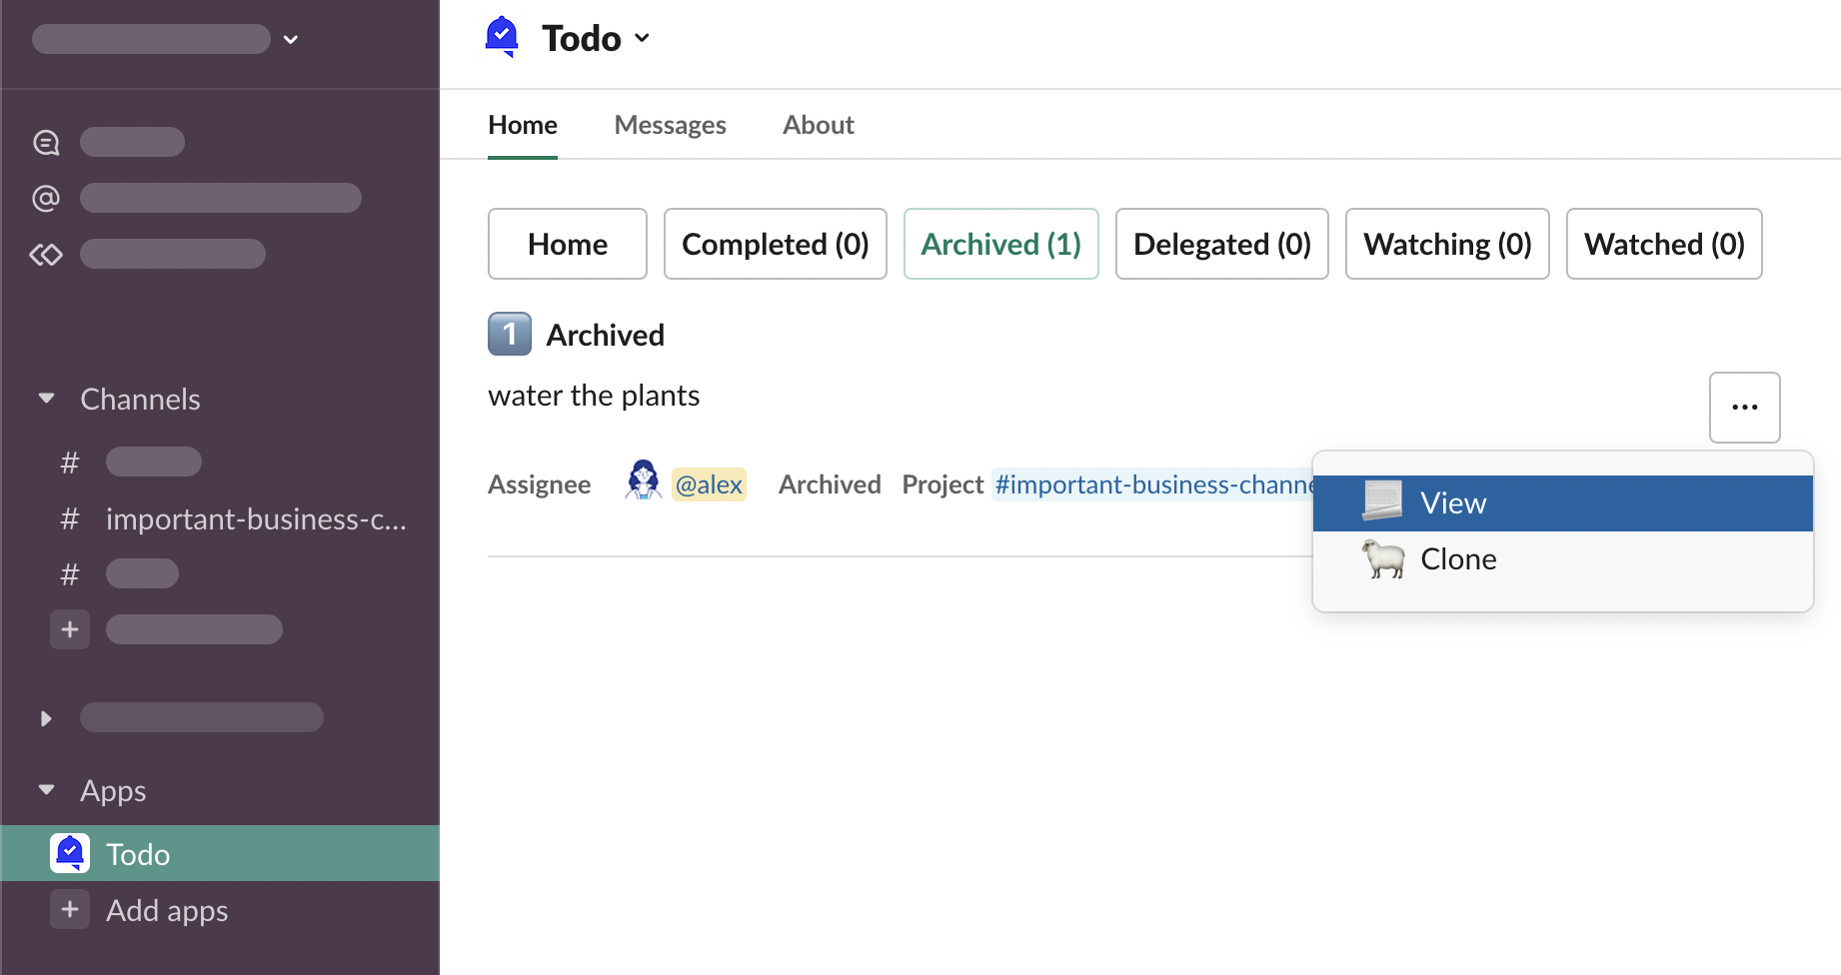This screenshot has height=975, width=1841.
Task: Show the Completed (0) task list
Action: tap(775, 244)
